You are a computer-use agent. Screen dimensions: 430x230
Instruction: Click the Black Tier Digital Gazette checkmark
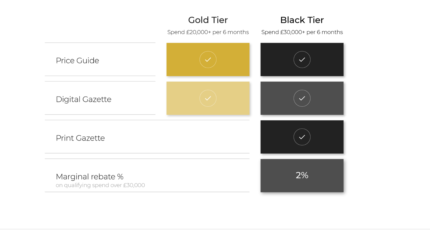[x=302, y=98]
